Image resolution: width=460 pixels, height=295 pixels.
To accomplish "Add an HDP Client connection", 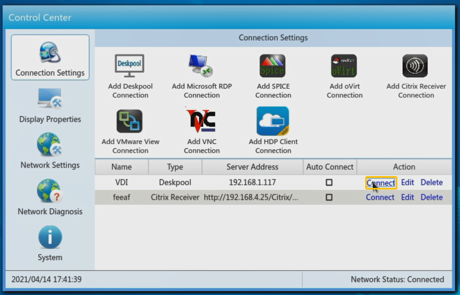I will (x=273, y=131).
